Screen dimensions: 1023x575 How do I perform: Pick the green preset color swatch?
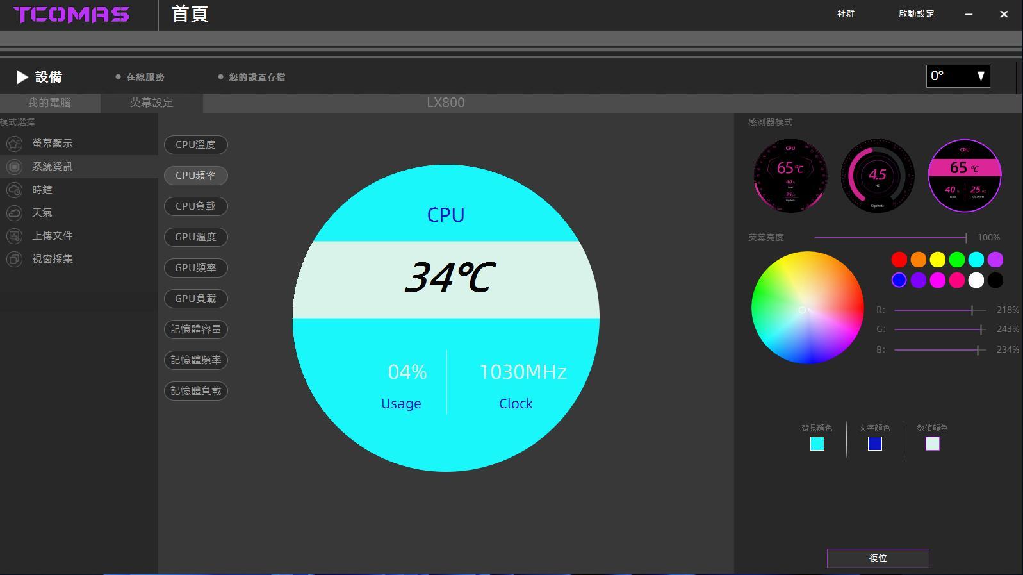point(957,260)
